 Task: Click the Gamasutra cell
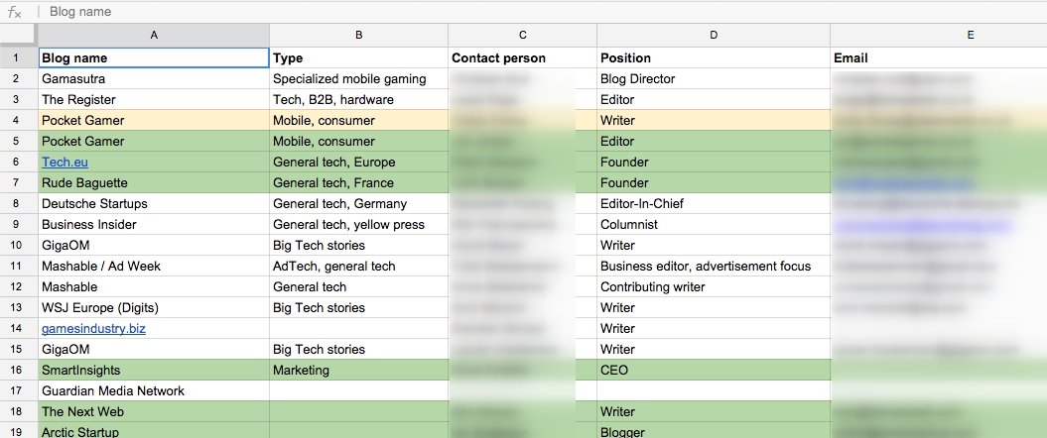(x=154, y=78)
